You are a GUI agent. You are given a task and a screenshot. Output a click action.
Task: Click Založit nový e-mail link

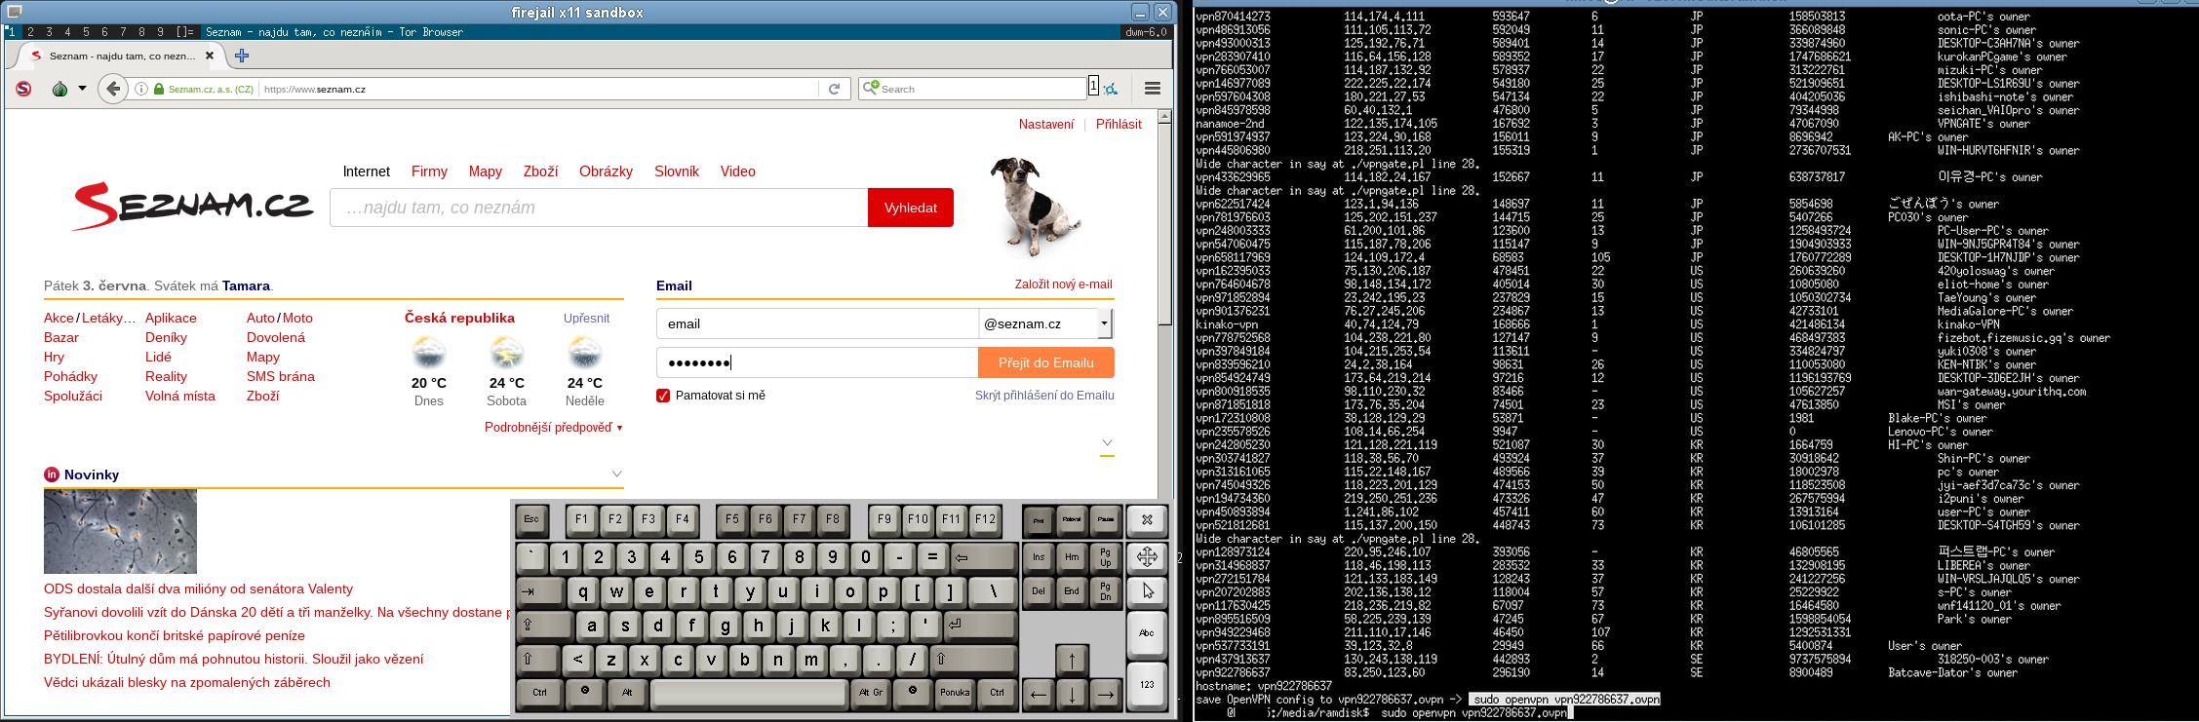pos(1063,285)
